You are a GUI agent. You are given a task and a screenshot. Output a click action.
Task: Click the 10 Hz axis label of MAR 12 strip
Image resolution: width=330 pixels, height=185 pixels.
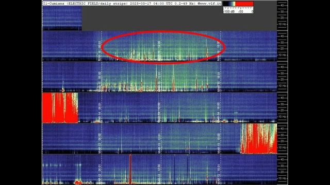pyautogui.click(x=282, y=178)
